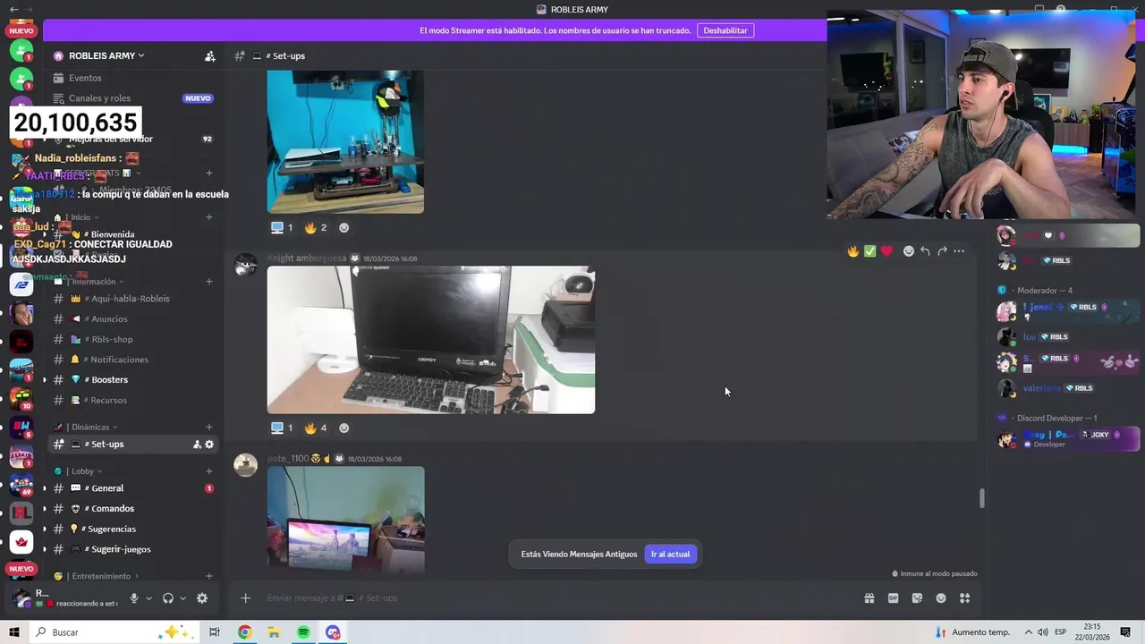This screenshot has height=644, width=1145.
Task: Add green checkmark reaction from hover toolbar
Action: pyautogui.click(x=869, y=251)
